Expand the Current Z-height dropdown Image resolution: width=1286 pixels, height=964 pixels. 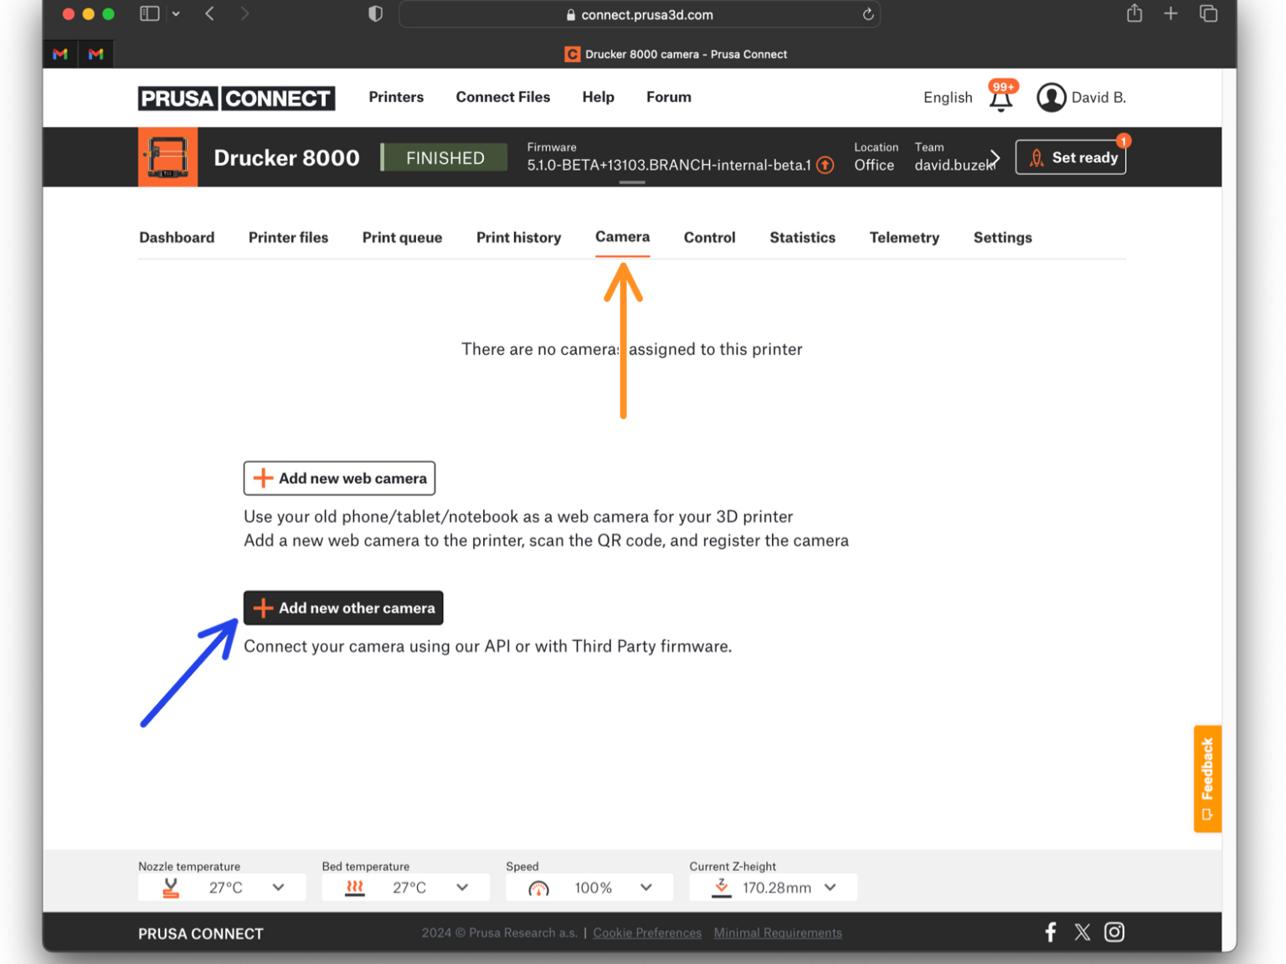pyautogui.click(x=830, y=887)
